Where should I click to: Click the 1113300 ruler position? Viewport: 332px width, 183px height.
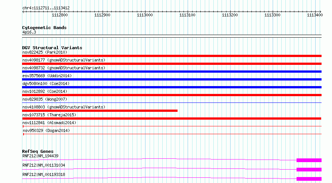click(x=273, y=15)
